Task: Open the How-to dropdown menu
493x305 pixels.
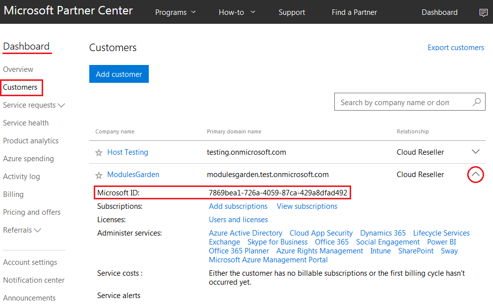Action: pos(237,12)
